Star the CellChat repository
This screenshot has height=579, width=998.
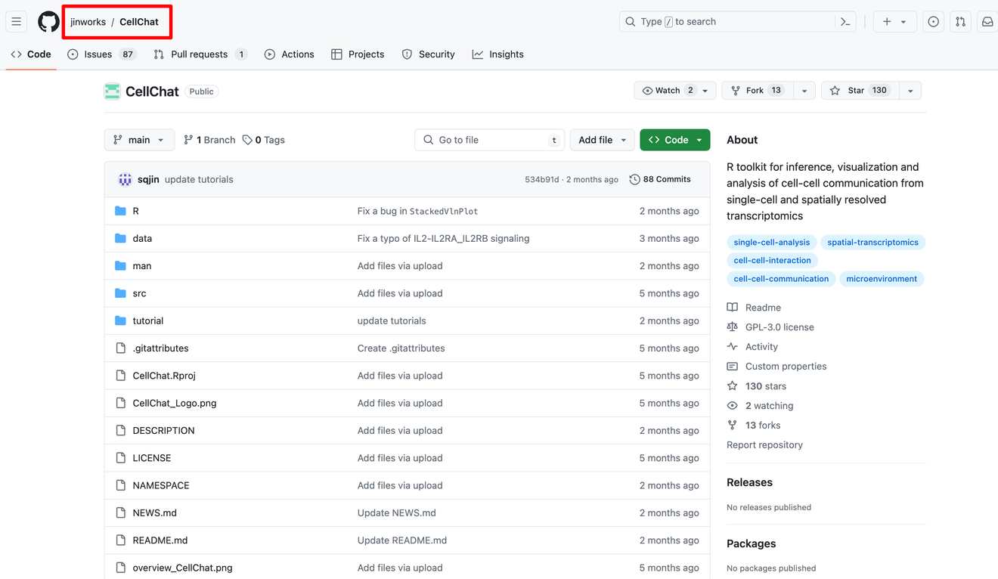click(860, 91)
